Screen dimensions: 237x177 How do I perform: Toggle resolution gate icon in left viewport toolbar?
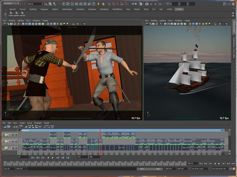(30, 24)
